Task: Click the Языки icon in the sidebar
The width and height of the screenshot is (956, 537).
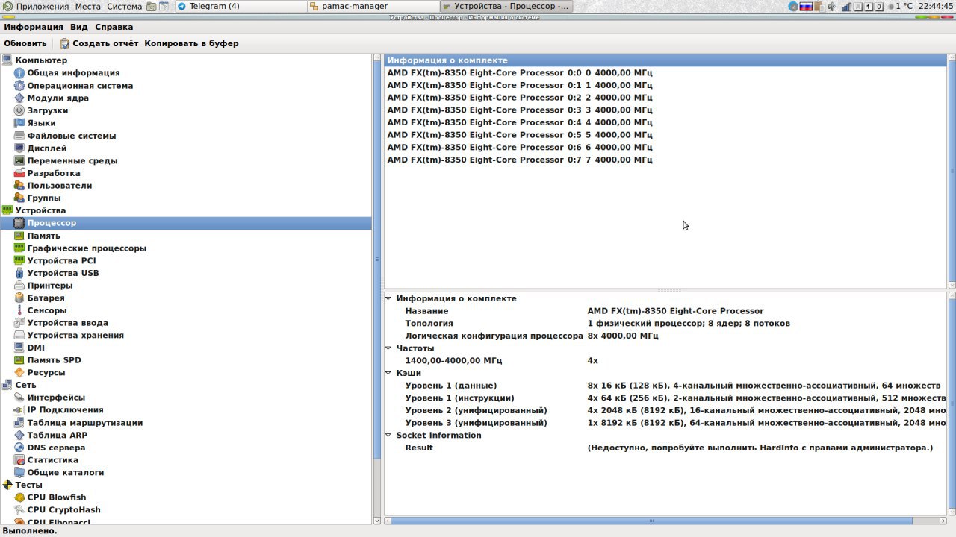Action: coord(19,123)
